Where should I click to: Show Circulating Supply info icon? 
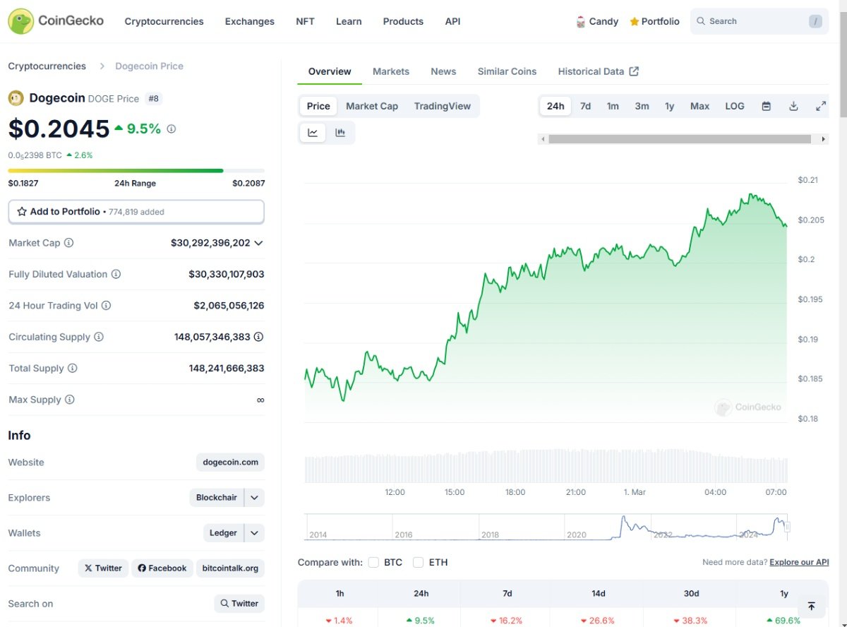99,337
